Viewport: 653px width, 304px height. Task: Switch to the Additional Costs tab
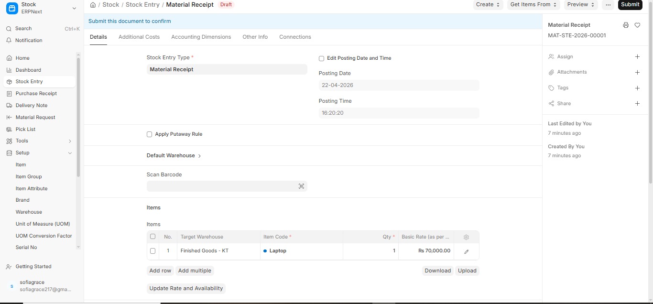pyautogui.click(x=139, y=37)
